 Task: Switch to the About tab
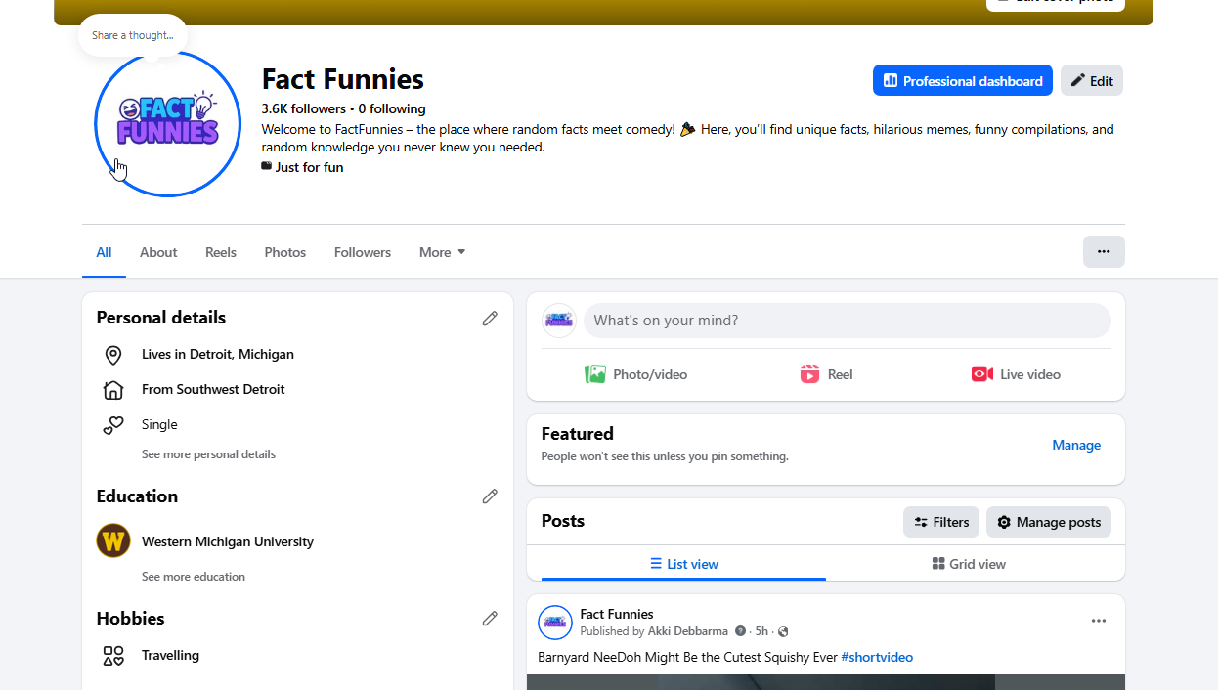coord(158,252)
